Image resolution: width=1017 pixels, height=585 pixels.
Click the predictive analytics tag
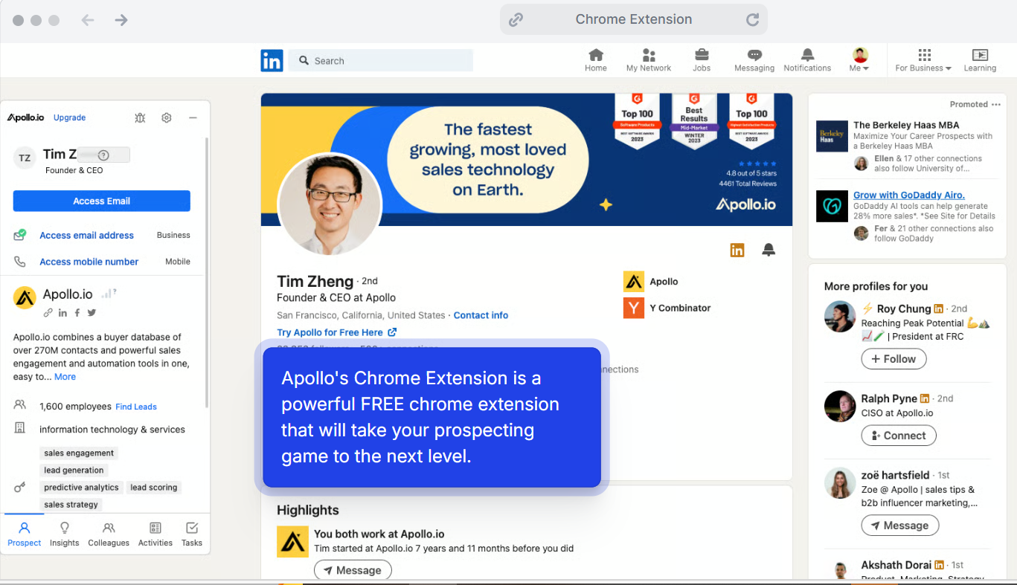tap(81, 487)
